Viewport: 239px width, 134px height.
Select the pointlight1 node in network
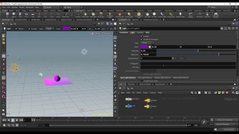coord(147,100)
